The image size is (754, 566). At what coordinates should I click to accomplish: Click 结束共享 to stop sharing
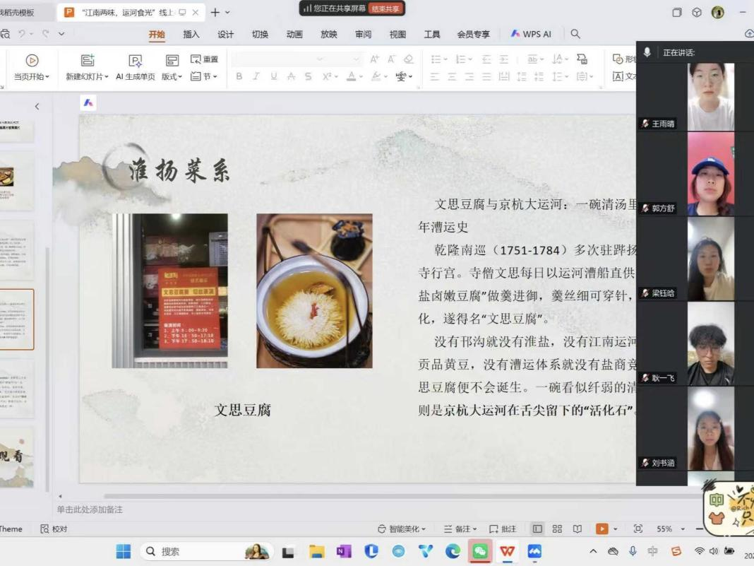pyautogui.click(x=385, y=8)
